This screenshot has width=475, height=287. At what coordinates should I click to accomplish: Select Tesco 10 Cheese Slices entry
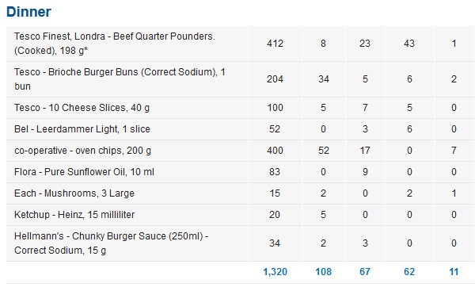pos(82,108)
